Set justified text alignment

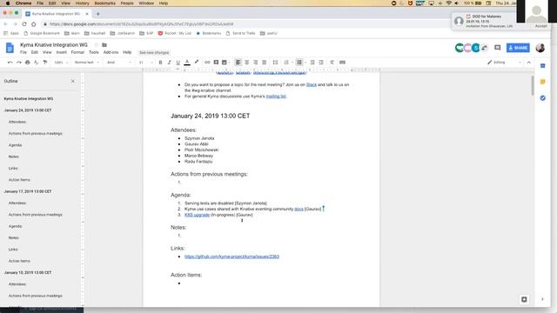tap(265, 63)
